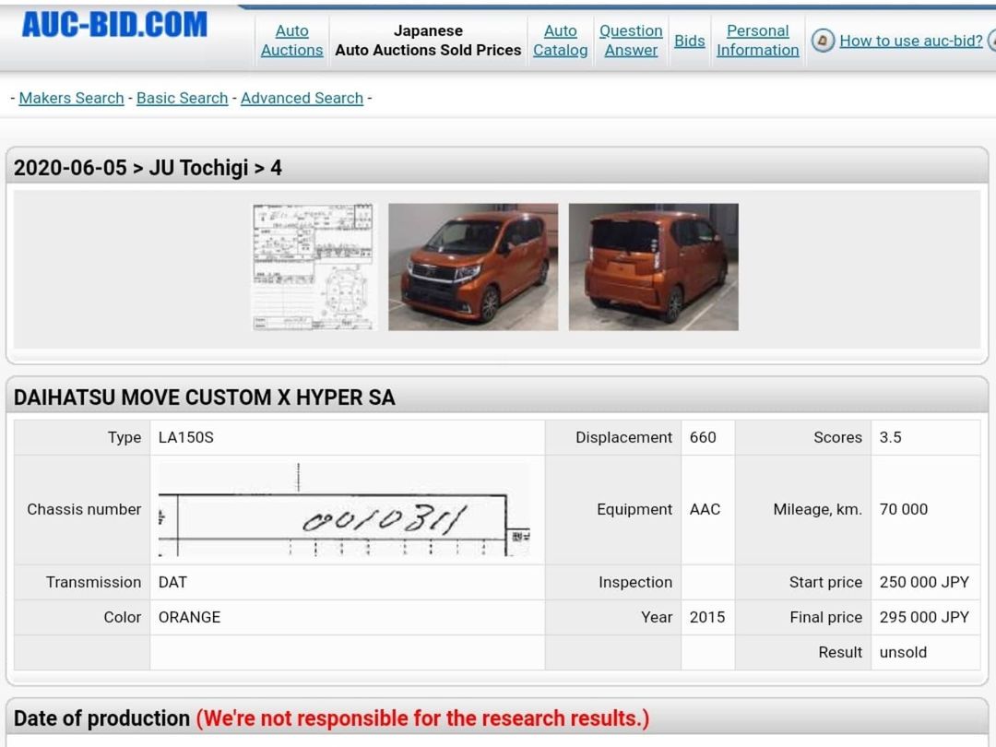Viewport: 996px width, 747px height.
Task: Click the Inspection label
Action: click(x=635, y=583)
